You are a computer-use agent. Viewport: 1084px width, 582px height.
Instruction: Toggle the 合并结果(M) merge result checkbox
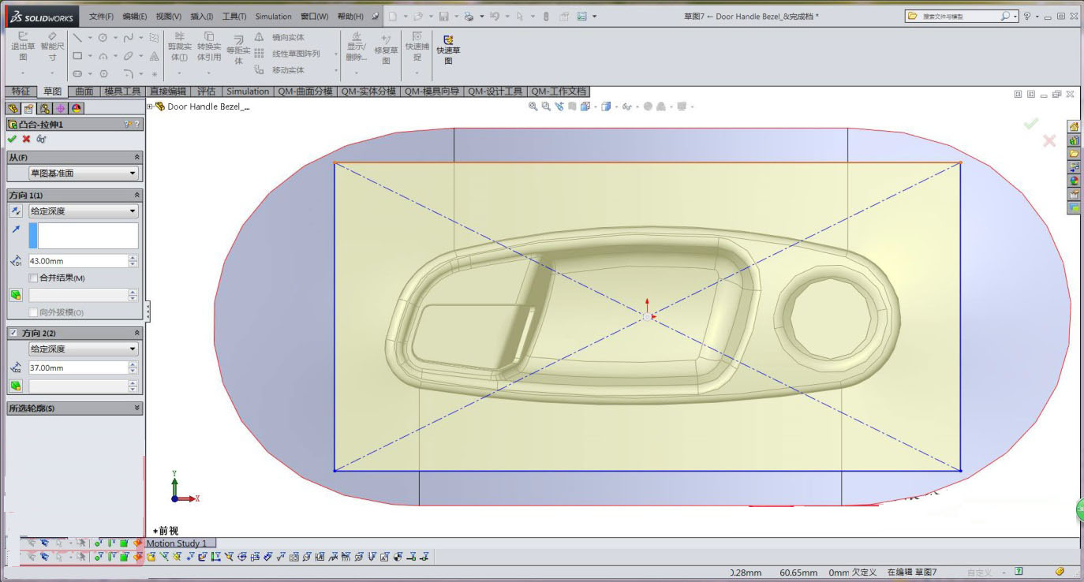tap(33, 278)
